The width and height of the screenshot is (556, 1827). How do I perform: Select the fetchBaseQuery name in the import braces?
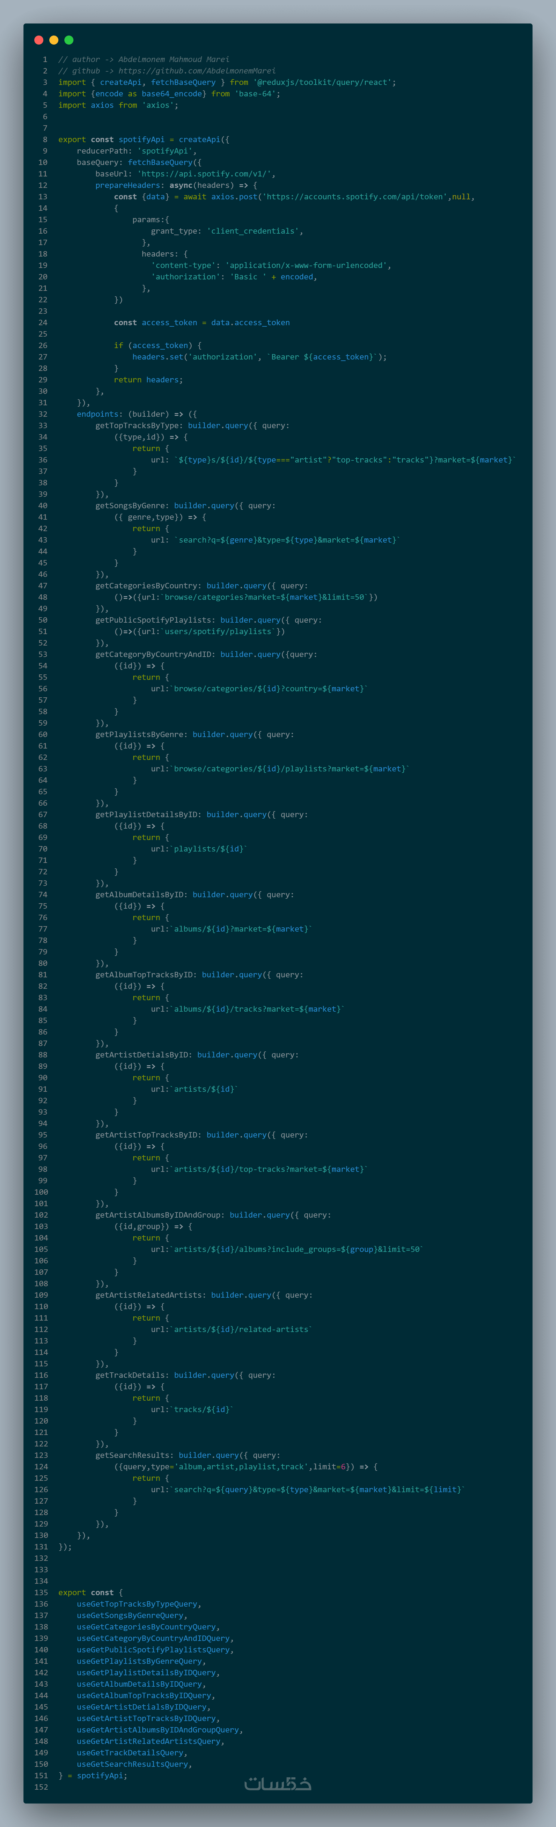tap(184, 82)
